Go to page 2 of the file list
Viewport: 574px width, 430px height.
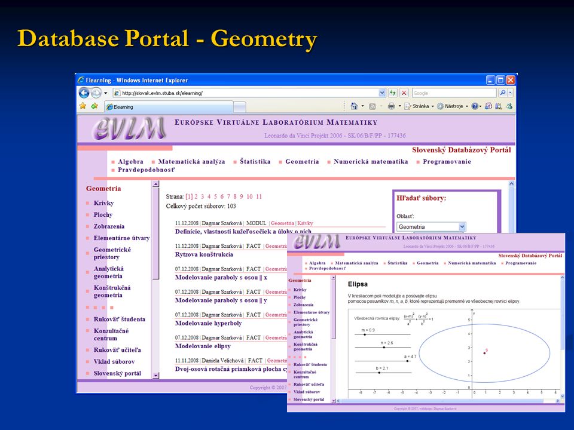coord(196,196)
